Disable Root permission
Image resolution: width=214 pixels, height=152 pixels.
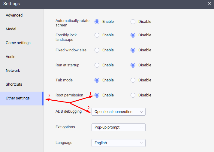pyautogui.click(x=133, y=95)
